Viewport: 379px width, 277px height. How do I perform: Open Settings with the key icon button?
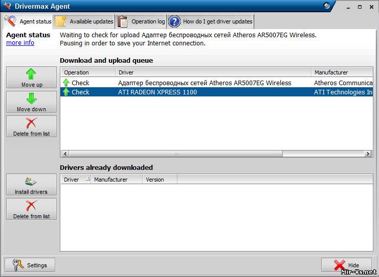30,265
